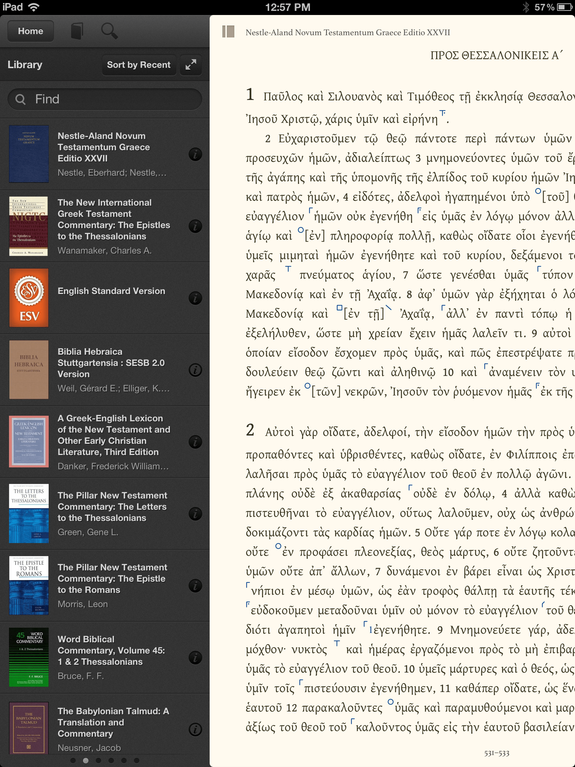Show info for Pillar Letters to the Thessalonians

pos(195,514)
